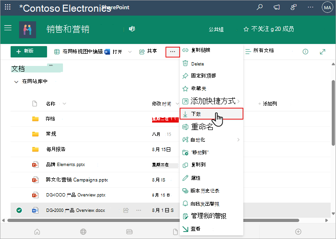This screenshot has width=336, height=239.
Task: Click the expand full screen icon
Action: point(322,51)
